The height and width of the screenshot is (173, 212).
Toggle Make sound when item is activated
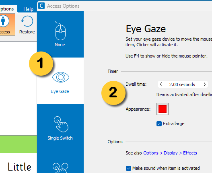[x=128, y=168]
